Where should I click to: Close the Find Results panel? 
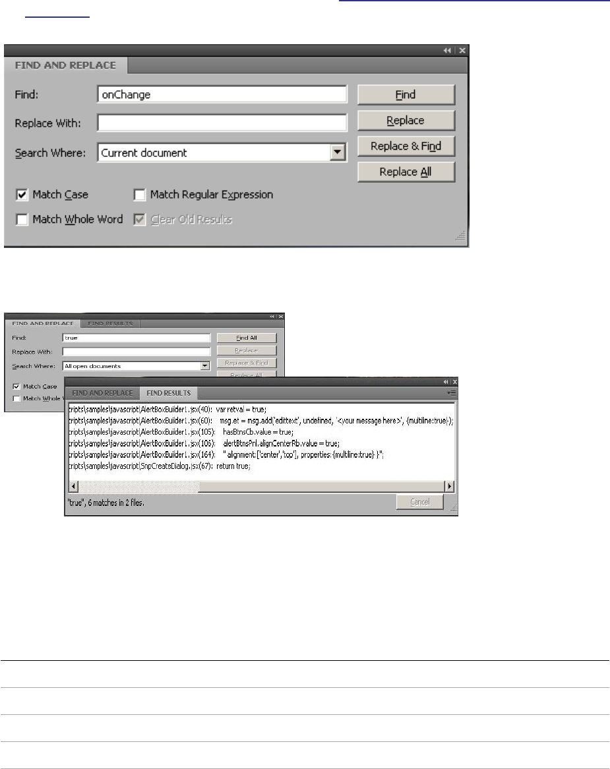tap(454, 382)
